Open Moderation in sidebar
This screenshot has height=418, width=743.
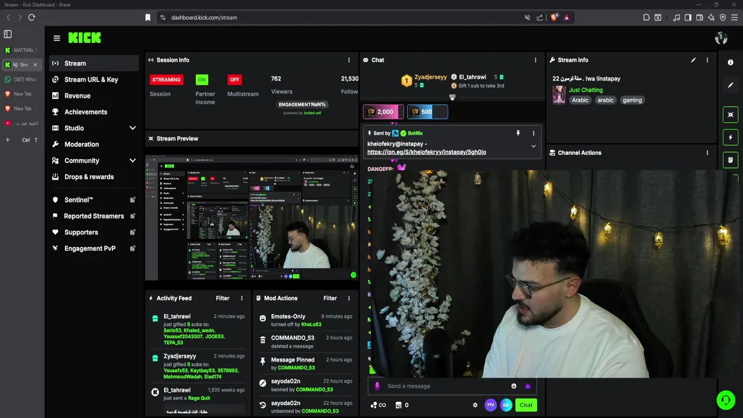tap(93, 145)
